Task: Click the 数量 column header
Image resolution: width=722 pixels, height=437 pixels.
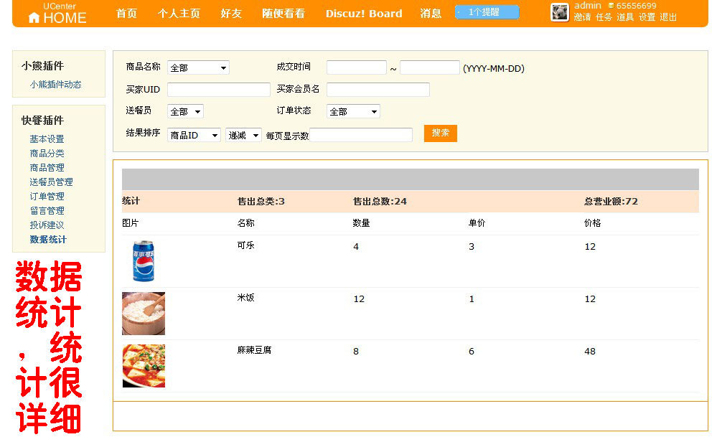Action: click(362, 223)
